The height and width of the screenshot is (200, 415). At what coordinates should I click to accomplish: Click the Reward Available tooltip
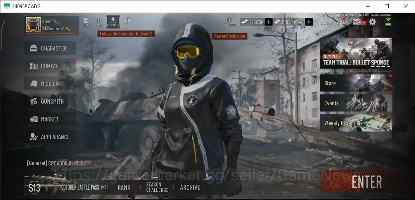click(230, 36)
